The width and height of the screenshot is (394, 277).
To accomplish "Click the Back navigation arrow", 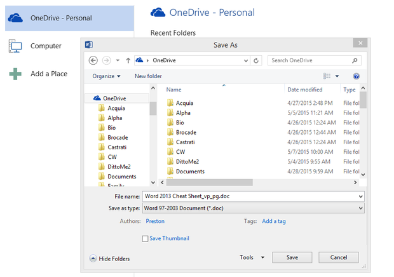I will point(93,60).
